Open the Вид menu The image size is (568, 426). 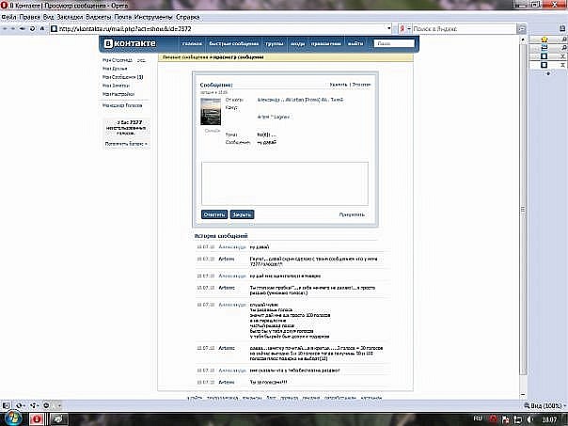(49, 17)
